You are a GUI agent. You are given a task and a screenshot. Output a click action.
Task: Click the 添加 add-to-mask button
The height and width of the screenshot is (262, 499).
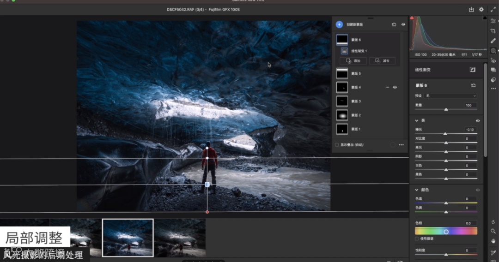click(x=353, y=61)
